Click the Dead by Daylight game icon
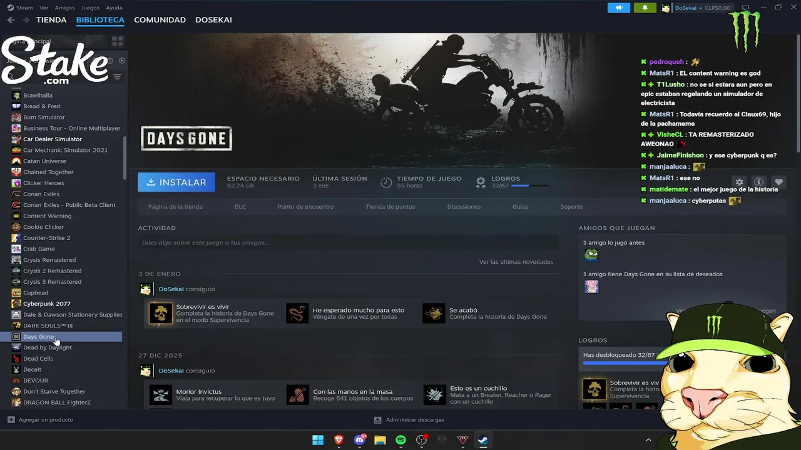Viewport: 801px width, 450px height. [16, 347]
